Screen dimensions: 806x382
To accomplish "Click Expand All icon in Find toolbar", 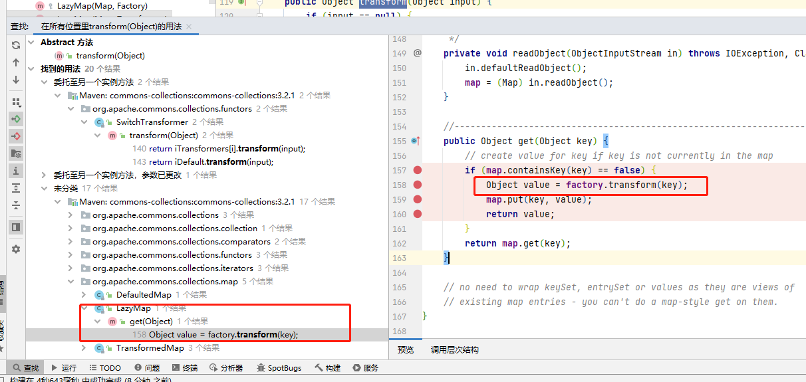I will point(16,188).
